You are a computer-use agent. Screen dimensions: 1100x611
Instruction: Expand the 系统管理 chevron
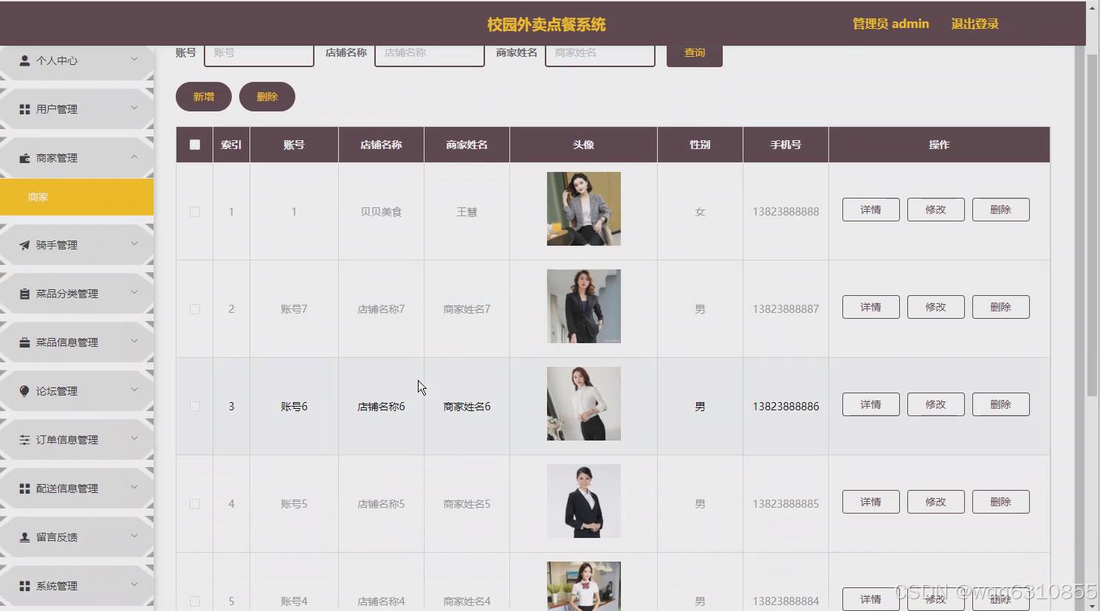click(x=134, y=584)
